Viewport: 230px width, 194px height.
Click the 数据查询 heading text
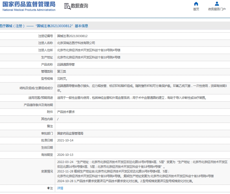click(x=79, y=6)
